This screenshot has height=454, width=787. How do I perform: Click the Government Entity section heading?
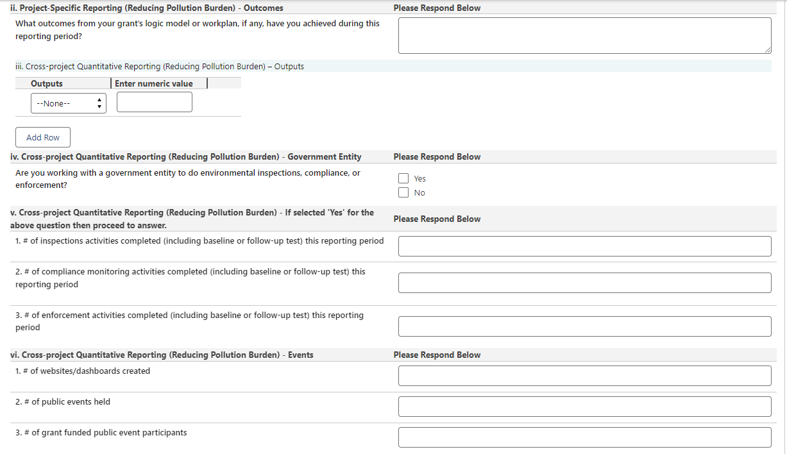point(186,156)
